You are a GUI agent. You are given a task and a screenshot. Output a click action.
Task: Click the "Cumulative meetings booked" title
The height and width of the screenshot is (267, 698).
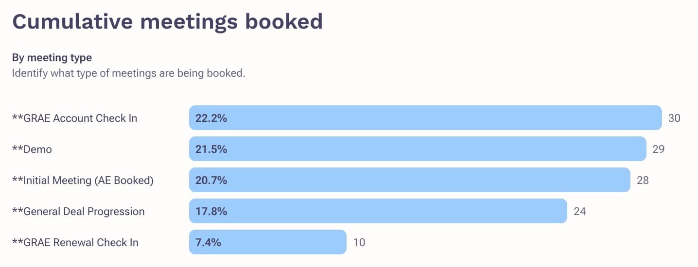pyautogui.click(x=167, y=22)
